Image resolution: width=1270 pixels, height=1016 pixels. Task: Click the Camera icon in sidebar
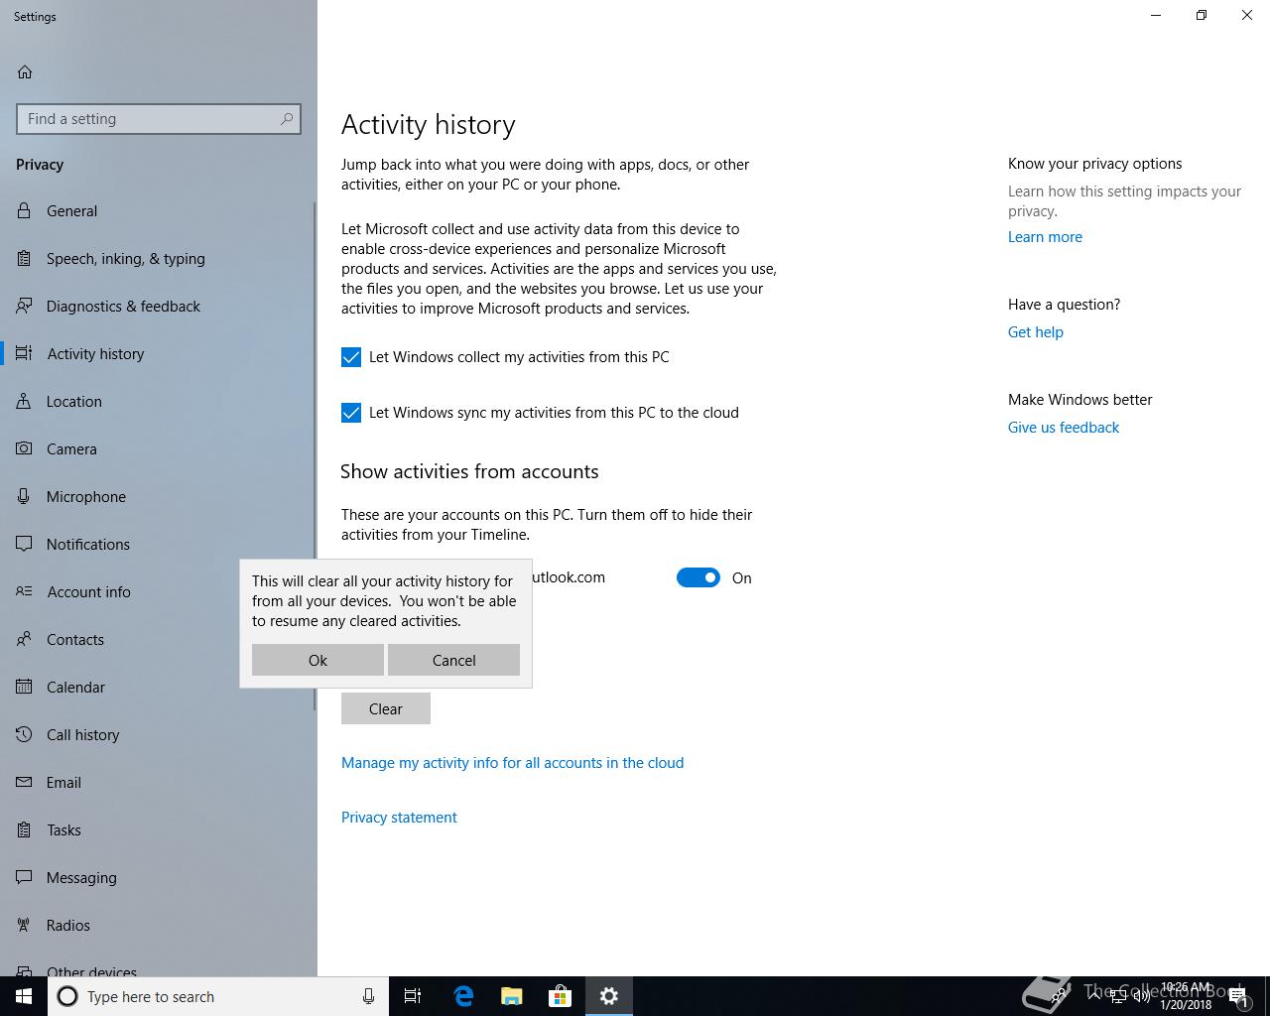(x=24, y=448)
